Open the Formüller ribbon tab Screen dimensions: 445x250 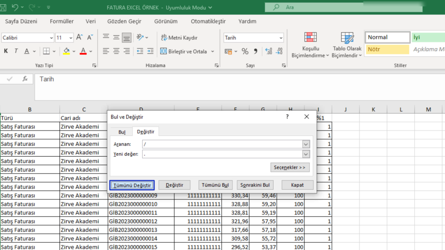[x=62, y=21]
